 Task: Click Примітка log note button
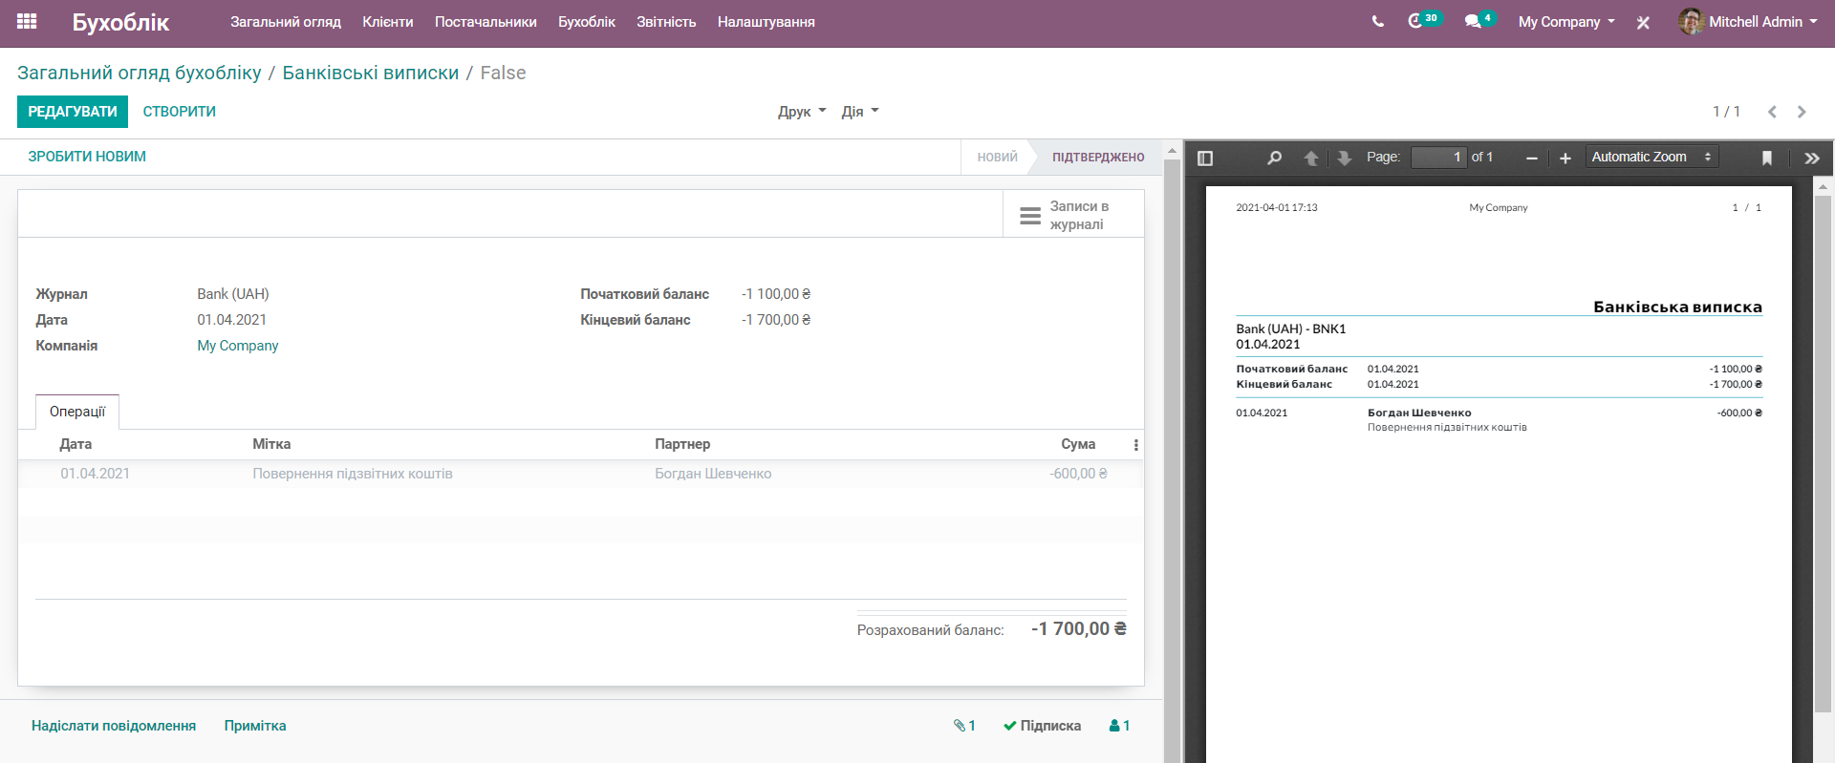[x=255, y=726]
